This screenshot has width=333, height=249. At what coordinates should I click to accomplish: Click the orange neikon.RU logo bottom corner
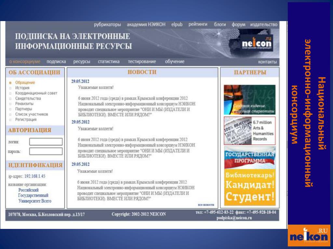coord(309,235)
